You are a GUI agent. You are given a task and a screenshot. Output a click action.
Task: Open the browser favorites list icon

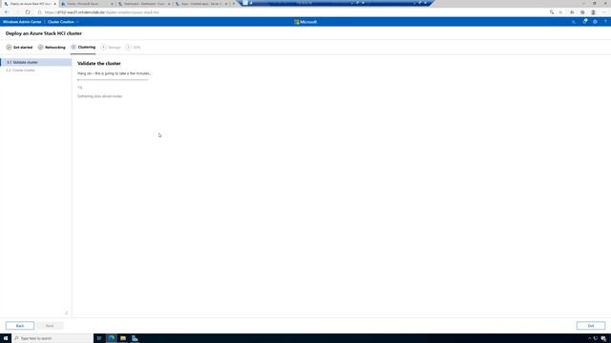(572, 12)
